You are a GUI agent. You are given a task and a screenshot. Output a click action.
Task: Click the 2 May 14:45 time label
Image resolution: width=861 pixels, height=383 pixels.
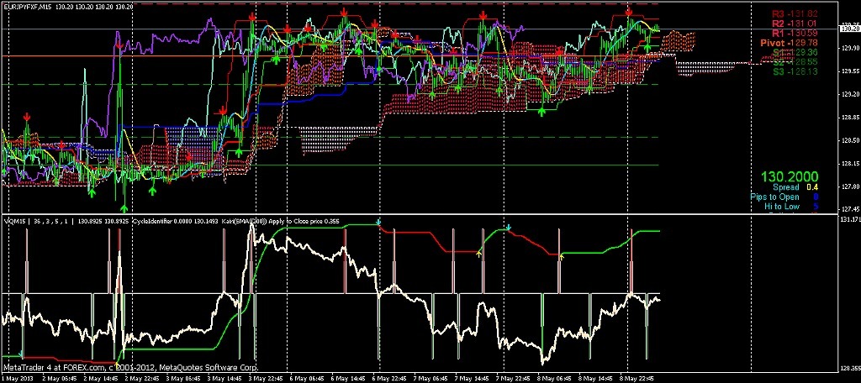(101, 378)
